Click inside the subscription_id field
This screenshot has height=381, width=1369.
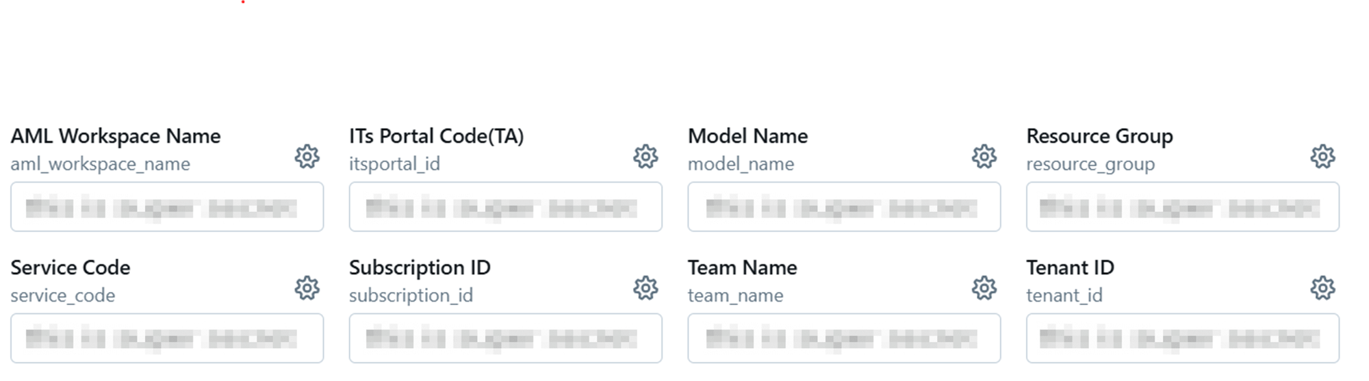pos(506,338)
